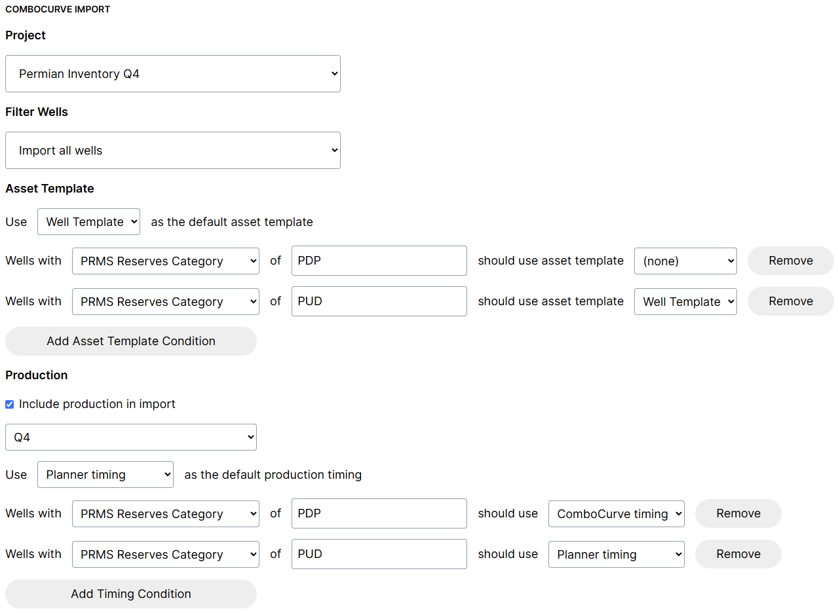This screenshot has width=838, height=613.
Task: Click the PUD text field in the timing section
Action: [379, 554]
